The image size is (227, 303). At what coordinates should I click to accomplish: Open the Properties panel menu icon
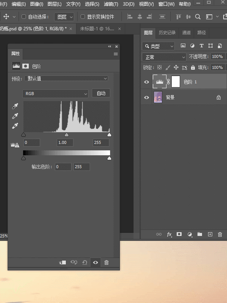pyautogui.click(x=116, y=54)
